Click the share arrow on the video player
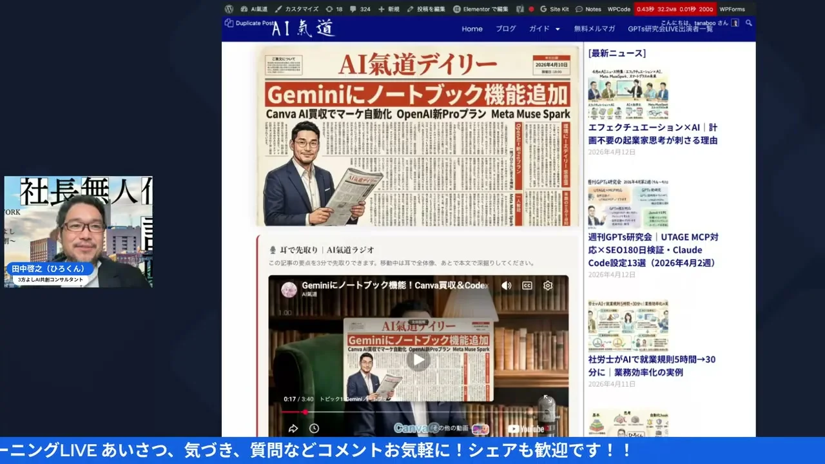This screenshot has height=464, width=825. (x=293, y=427)
